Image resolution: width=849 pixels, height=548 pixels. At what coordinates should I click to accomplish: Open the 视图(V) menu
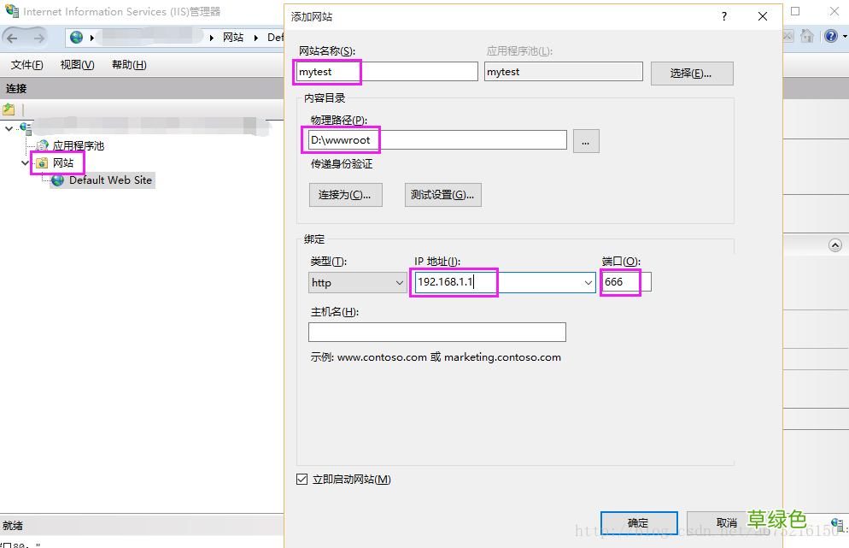pyautogui.click(x=78, y=64)
